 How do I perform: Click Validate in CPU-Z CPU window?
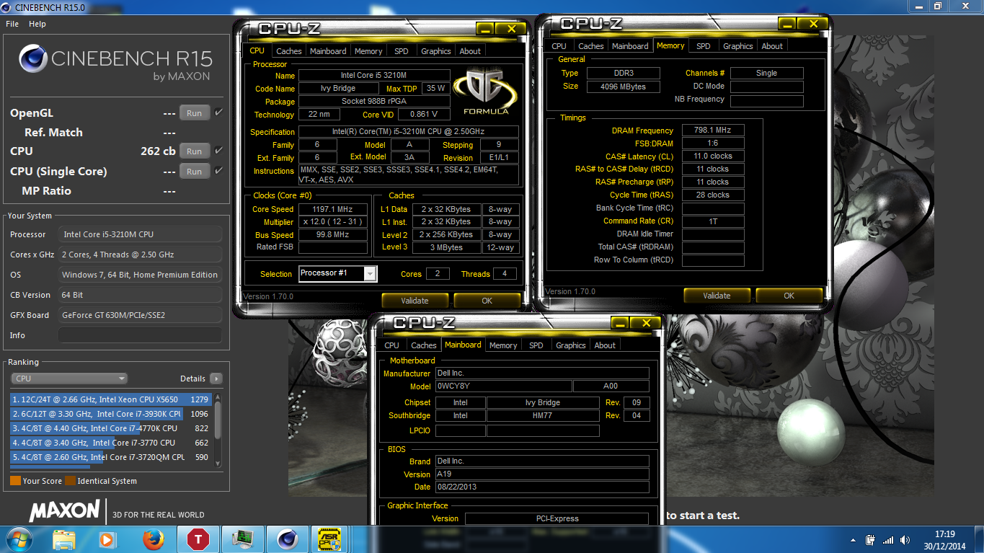415,301
